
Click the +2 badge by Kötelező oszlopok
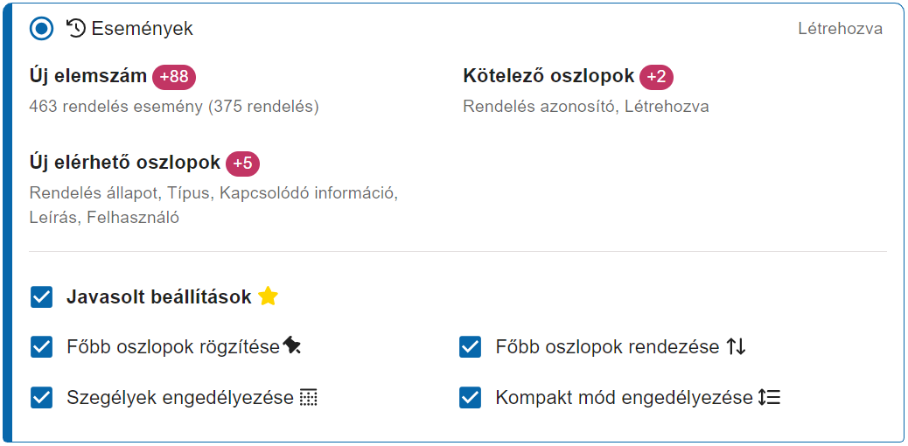click(x=656, y=77)
